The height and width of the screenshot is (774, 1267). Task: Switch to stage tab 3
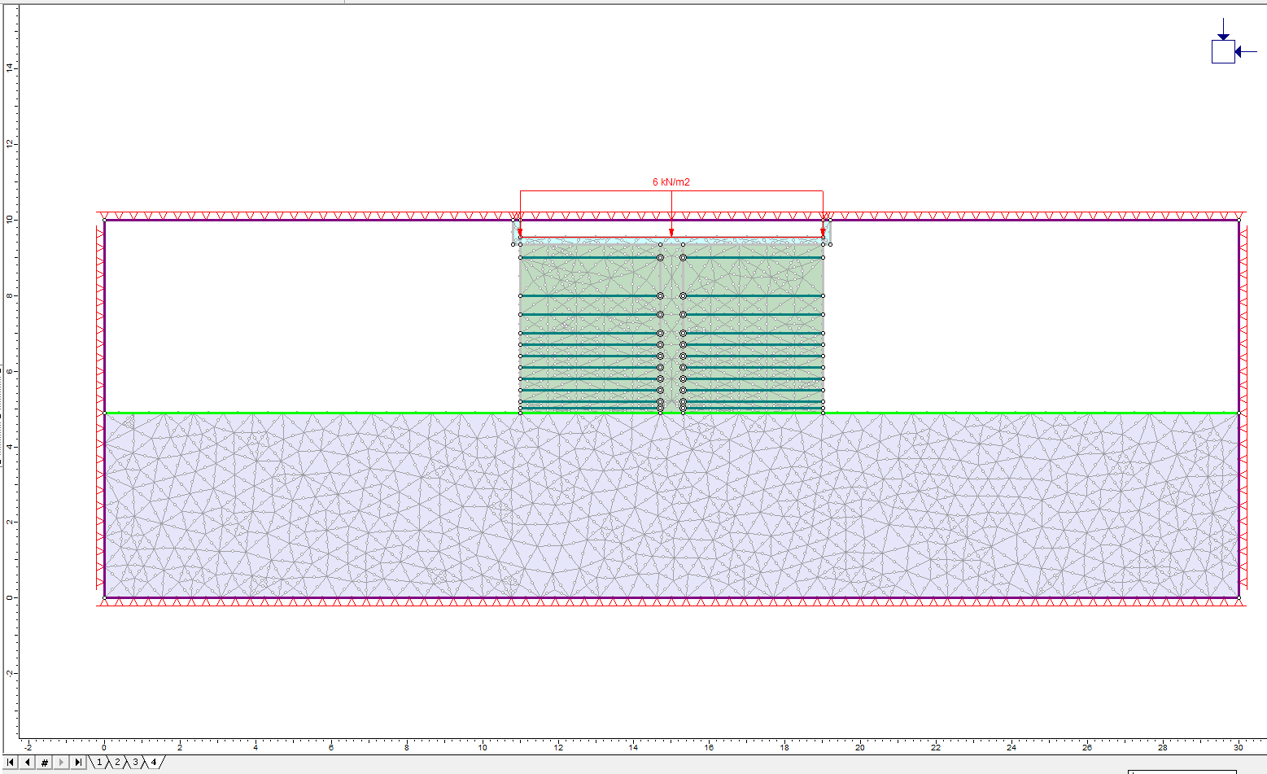[x=135, y=763]
